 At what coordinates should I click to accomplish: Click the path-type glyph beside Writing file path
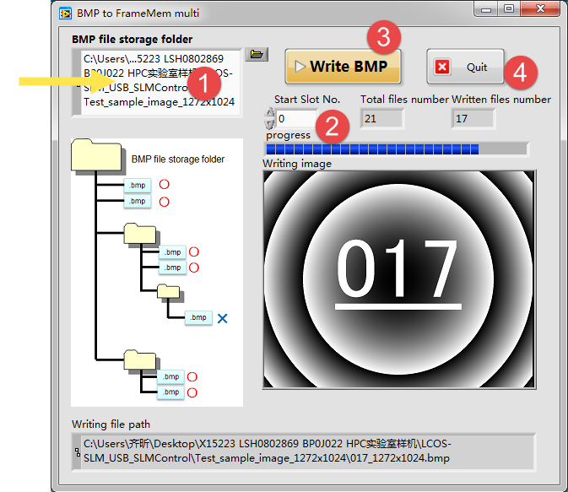[x=77, y=452]
